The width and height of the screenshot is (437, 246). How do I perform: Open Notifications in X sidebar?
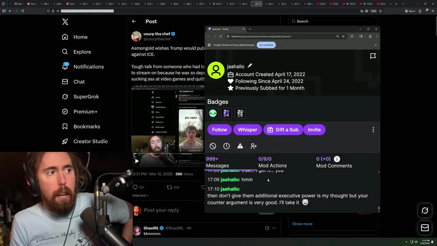(x=83, y=67)
